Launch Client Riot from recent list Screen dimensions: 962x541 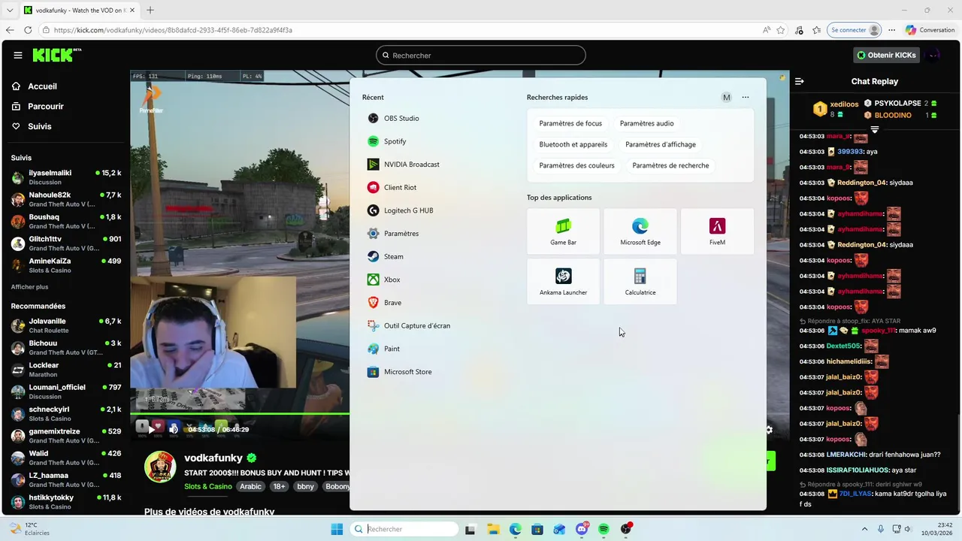point(392,187)
